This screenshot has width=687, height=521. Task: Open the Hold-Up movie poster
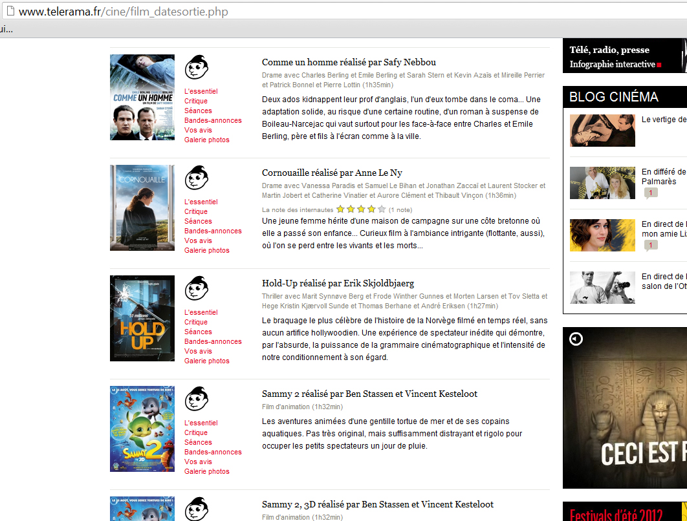pos(142,318)
